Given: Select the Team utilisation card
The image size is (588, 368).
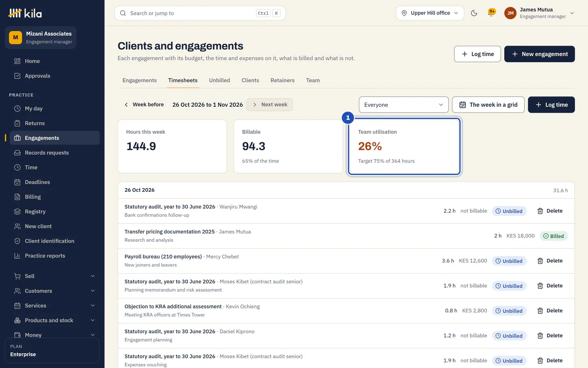Looking at the screenshot, I should click(x=404, y=146).
